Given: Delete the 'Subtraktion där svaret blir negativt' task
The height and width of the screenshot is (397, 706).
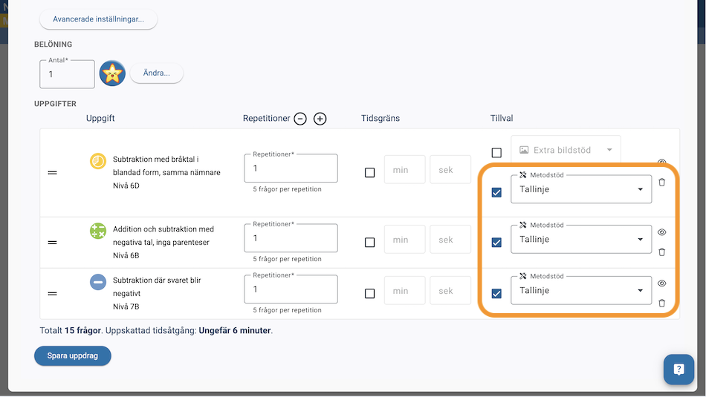Looking at the screenshot, I should coord(662,303).
